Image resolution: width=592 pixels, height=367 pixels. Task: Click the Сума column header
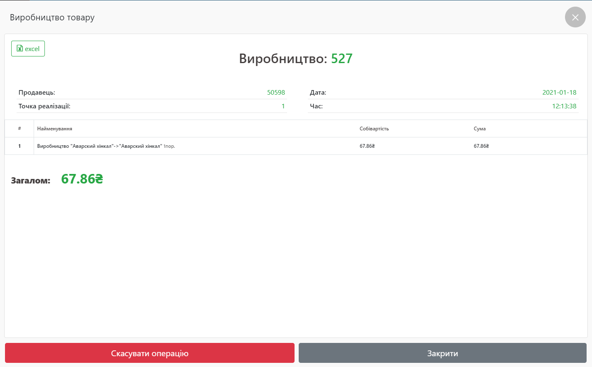pos(479,129)
